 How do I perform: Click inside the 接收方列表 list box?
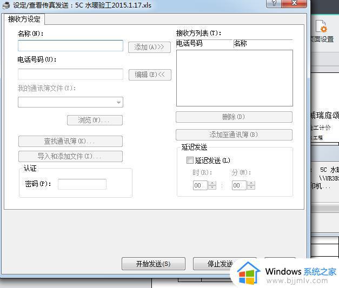pyautogui.click(x=235, y=78)
